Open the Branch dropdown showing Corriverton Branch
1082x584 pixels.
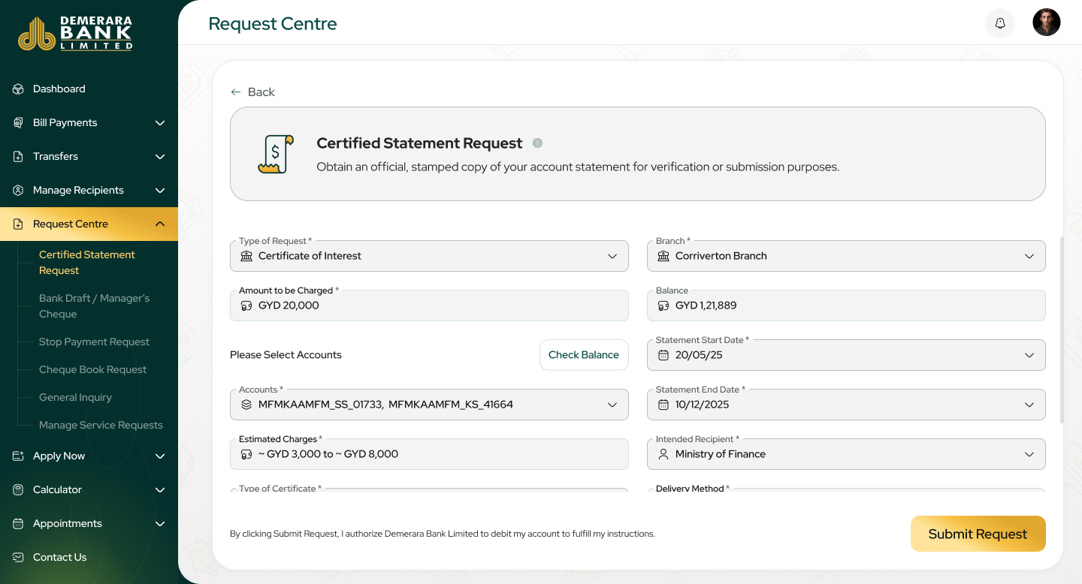pyautogui.click(x=846, y=256)
